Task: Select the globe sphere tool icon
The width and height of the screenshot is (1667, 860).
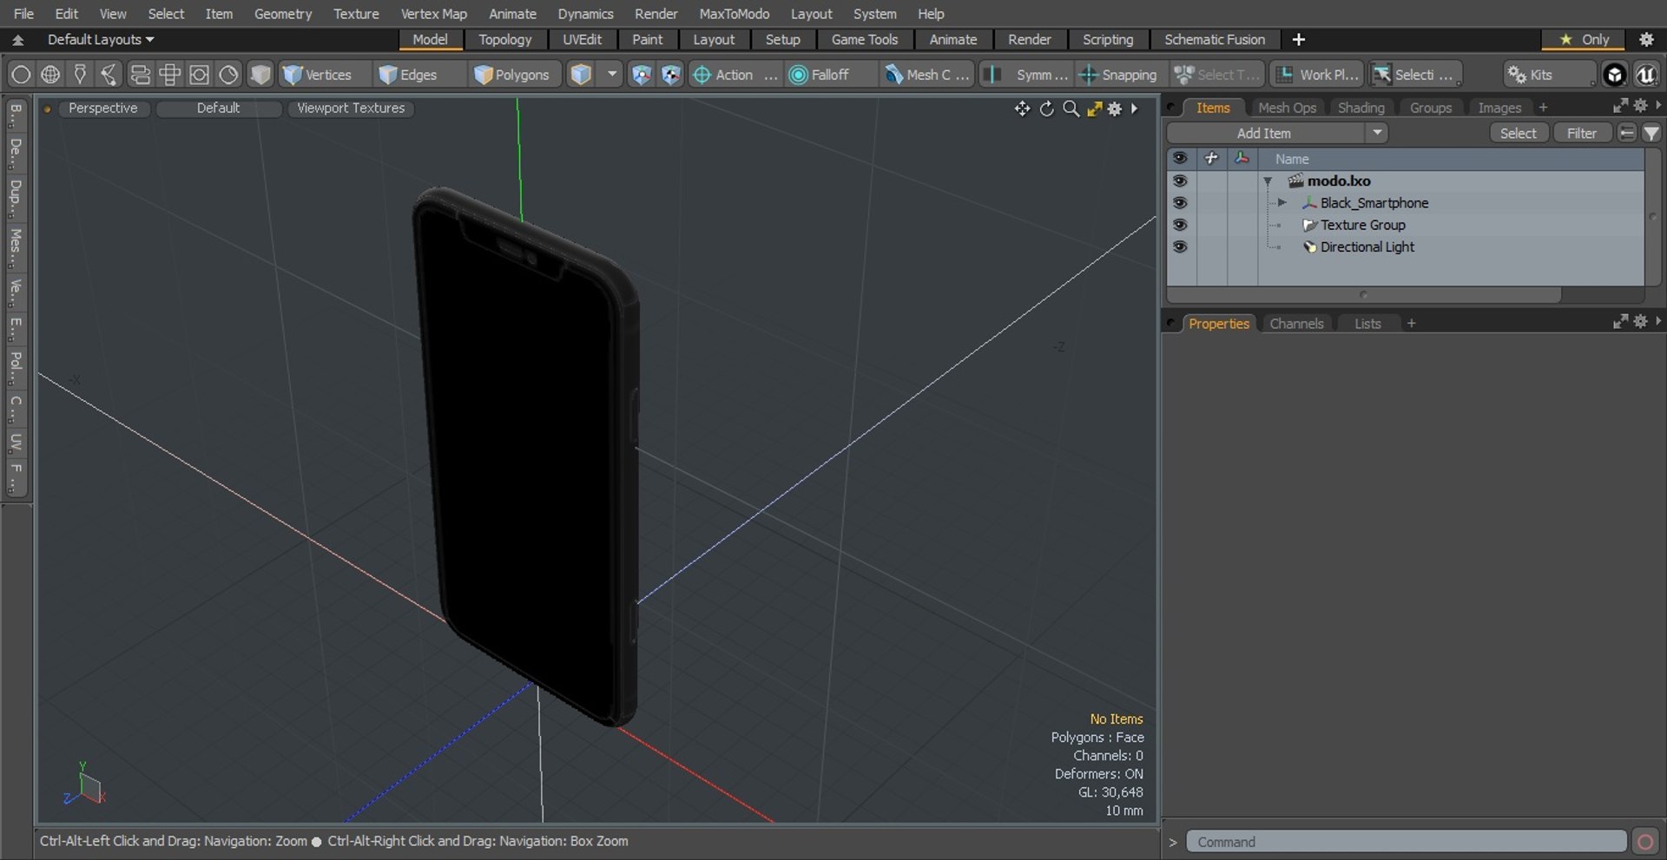Action: [50, 75]
